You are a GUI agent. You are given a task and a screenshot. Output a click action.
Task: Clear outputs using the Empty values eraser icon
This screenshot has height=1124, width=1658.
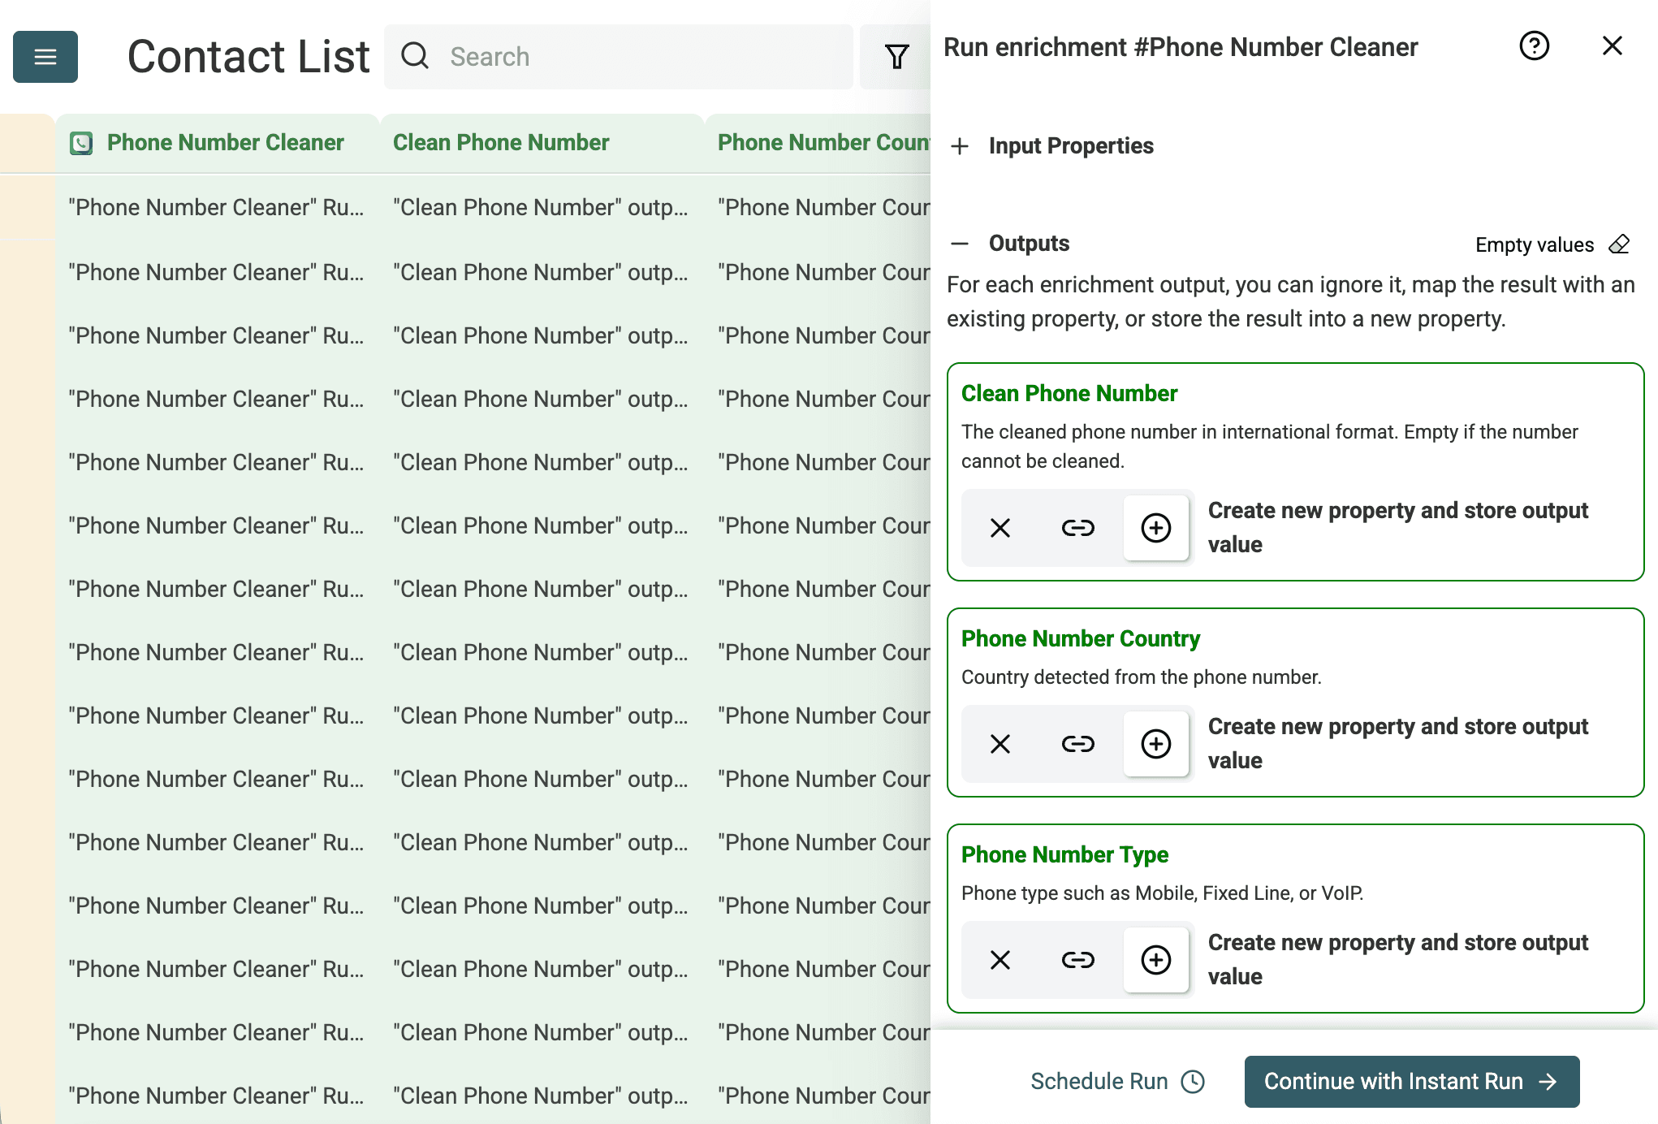pyautogui.click(x=1619, y=244)
